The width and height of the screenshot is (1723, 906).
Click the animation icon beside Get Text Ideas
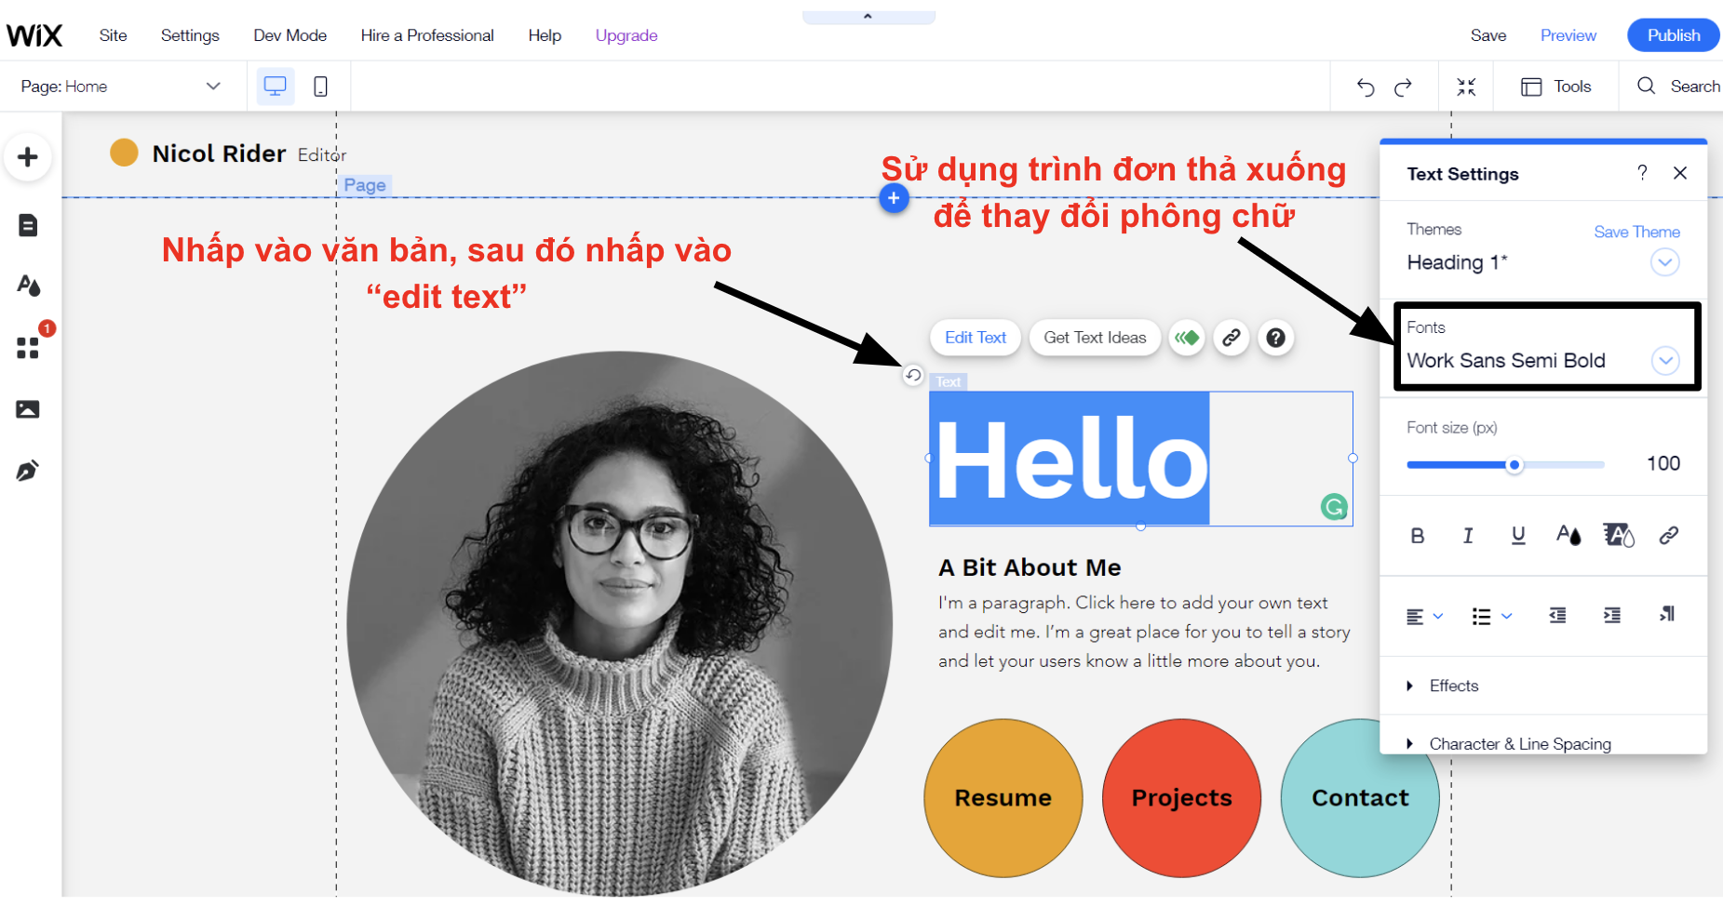[1187, 338]
